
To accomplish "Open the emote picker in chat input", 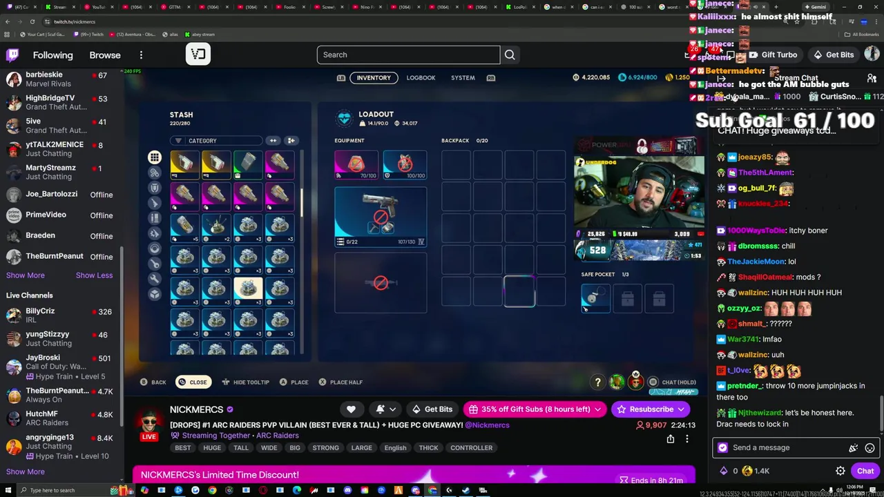I will (869, 447).
